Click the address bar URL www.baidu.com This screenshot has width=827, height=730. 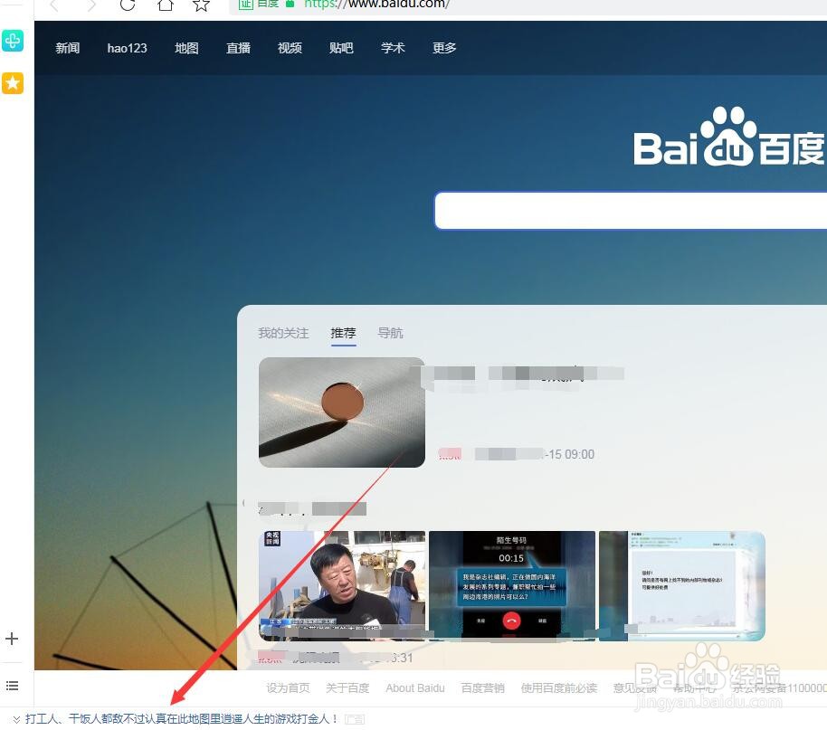point(376,5)
